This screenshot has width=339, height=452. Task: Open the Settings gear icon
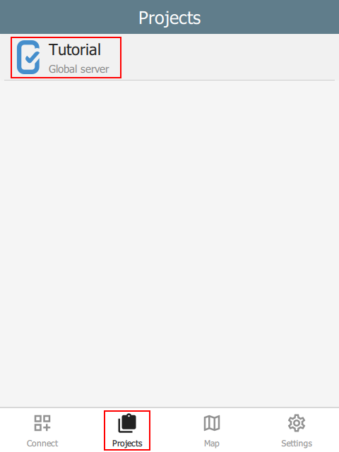[297, 423]
